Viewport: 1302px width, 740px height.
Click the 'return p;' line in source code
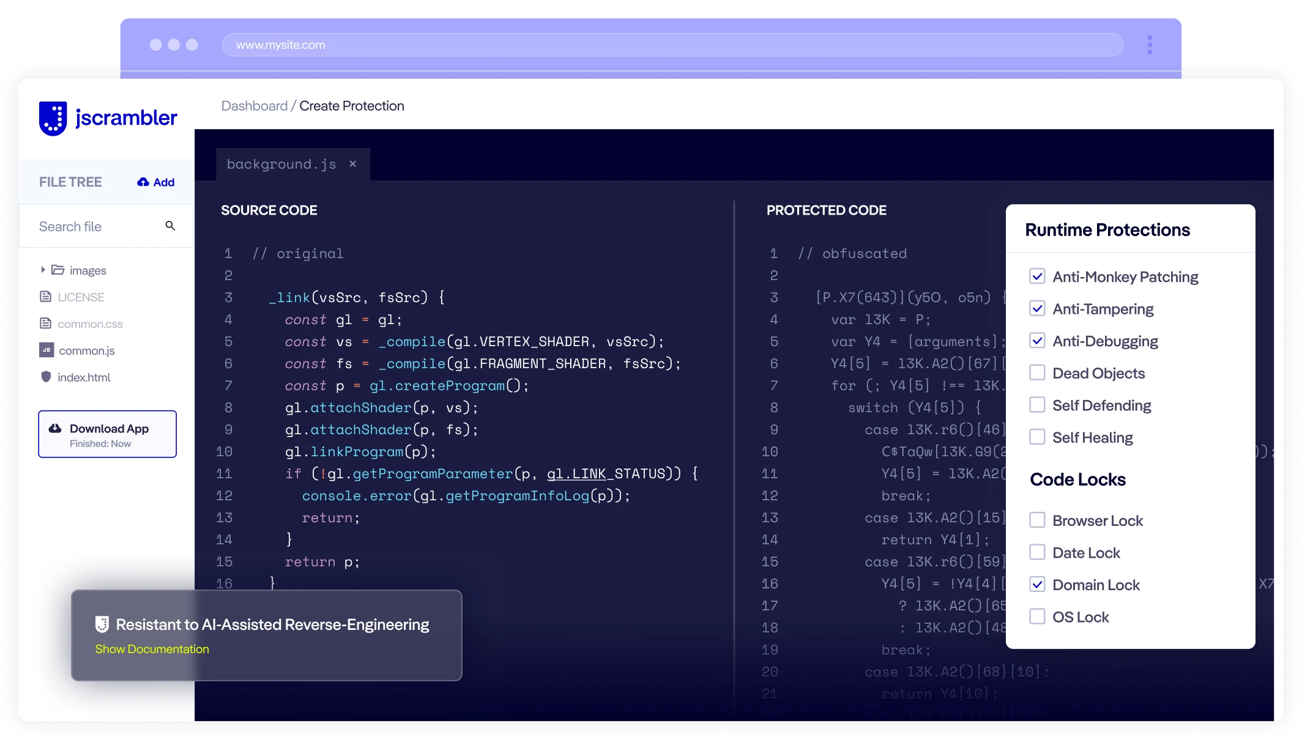coord(322,561)
